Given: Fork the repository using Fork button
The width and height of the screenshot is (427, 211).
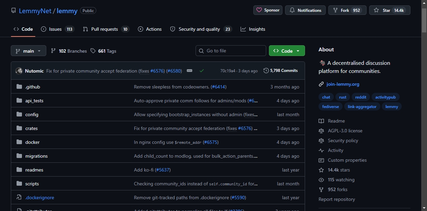Looking at the screenshot, I should [347, 10].
